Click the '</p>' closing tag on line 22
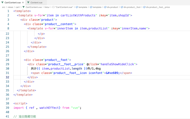 tap(41, 34)
